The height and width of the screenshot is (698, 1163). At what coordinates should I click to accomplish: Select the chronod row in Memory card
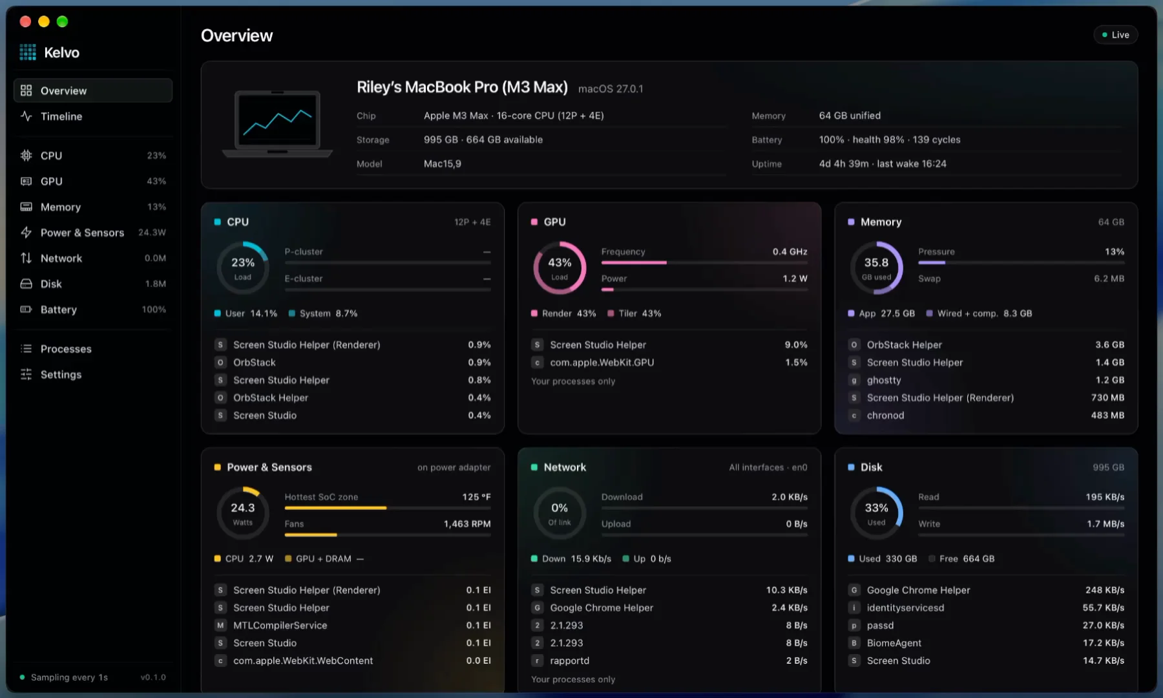click(x=986, y=416)
